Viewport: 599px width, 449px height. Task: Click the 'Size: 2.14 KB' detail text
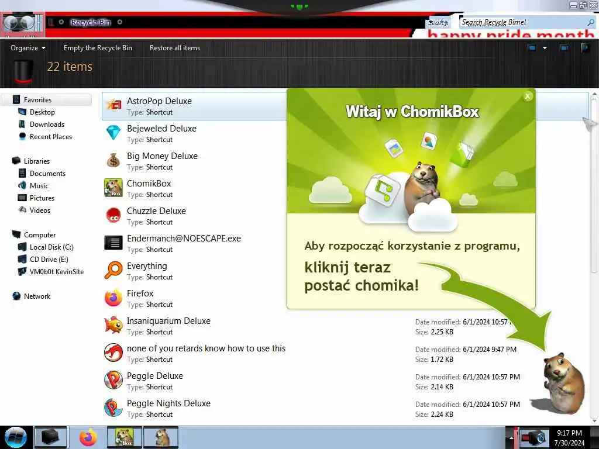coord(434,387)
